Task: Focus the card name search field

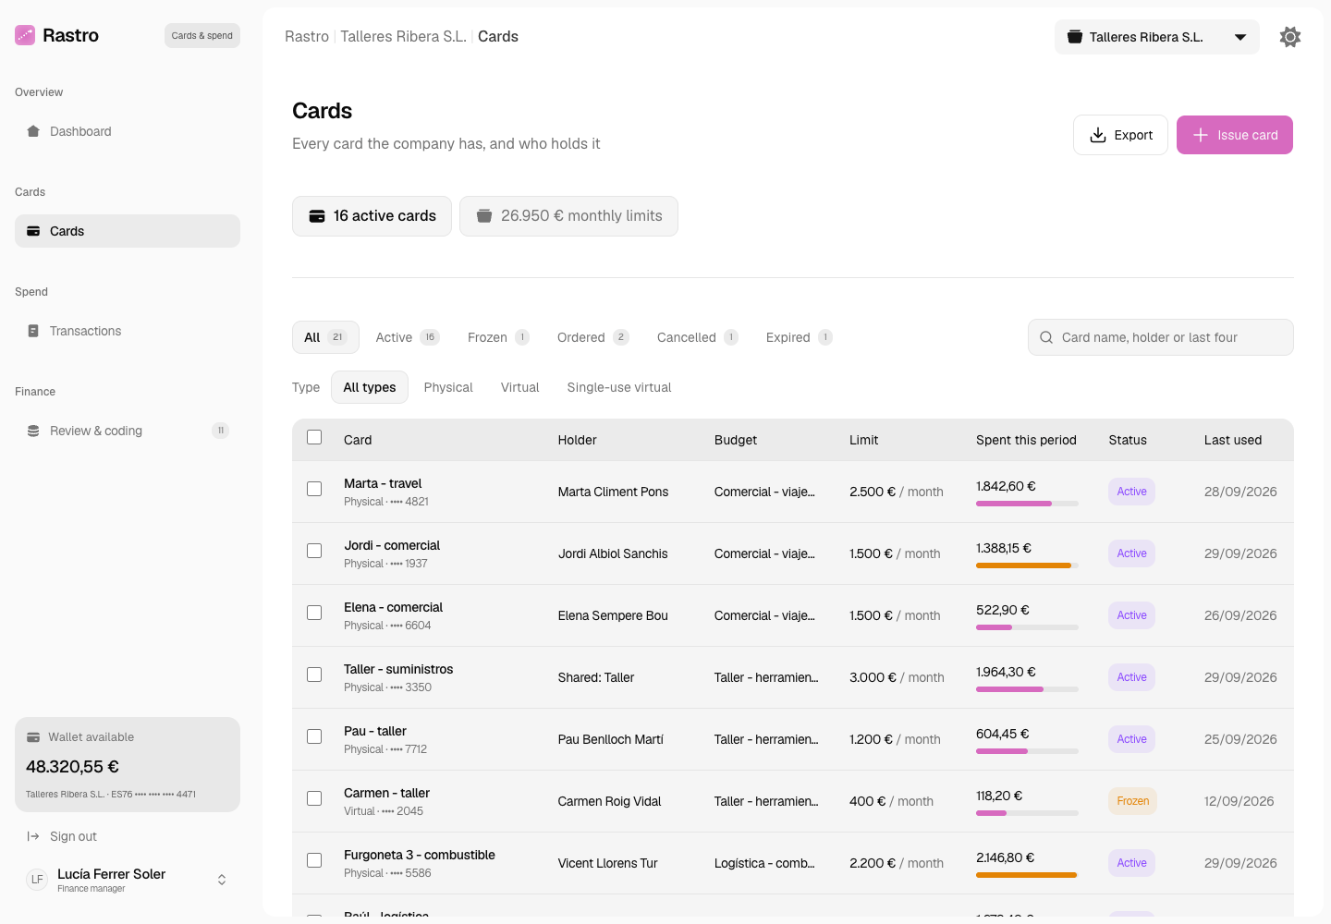Action: pyautogui.click(x=1161, y=337)
